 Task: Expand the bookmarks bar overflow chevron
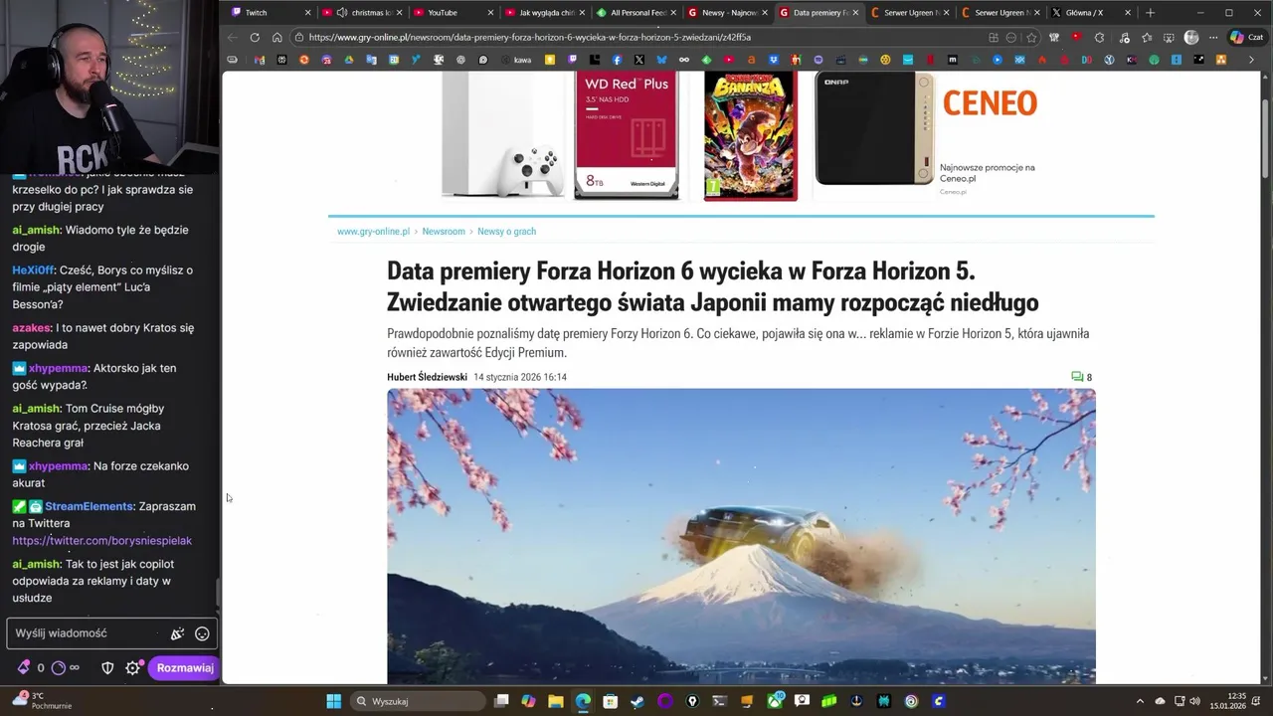pyautogui.click(x=1251, y=60)
